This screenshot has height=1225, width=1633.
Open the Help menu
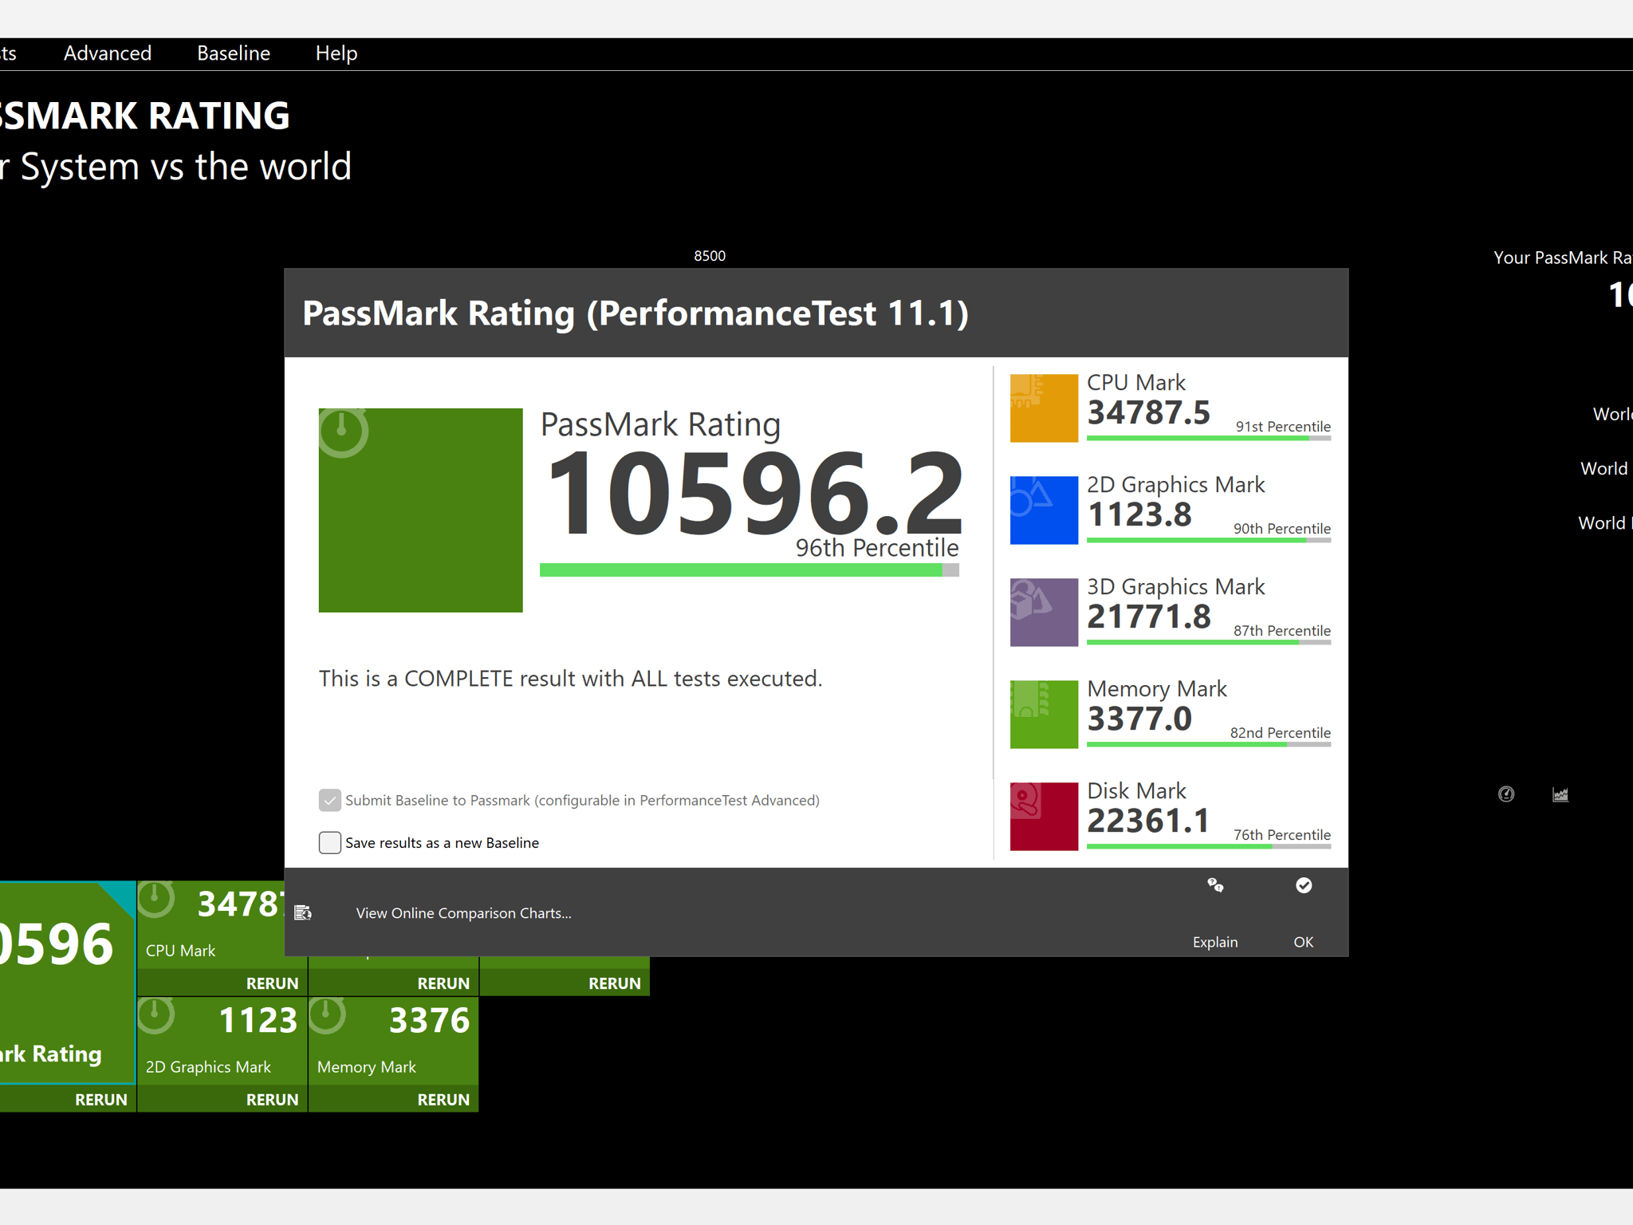(x=336, y=53)
